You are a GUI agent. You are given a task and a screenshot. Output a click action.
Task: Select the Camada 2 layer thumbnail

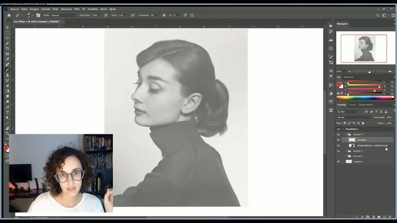coord(352,140)
